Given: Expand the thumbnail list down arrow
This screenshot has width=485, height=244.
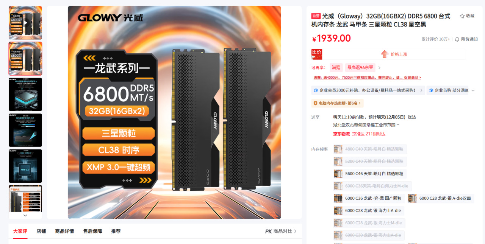Looking at the screenshot, I should [x=25, y=215].
